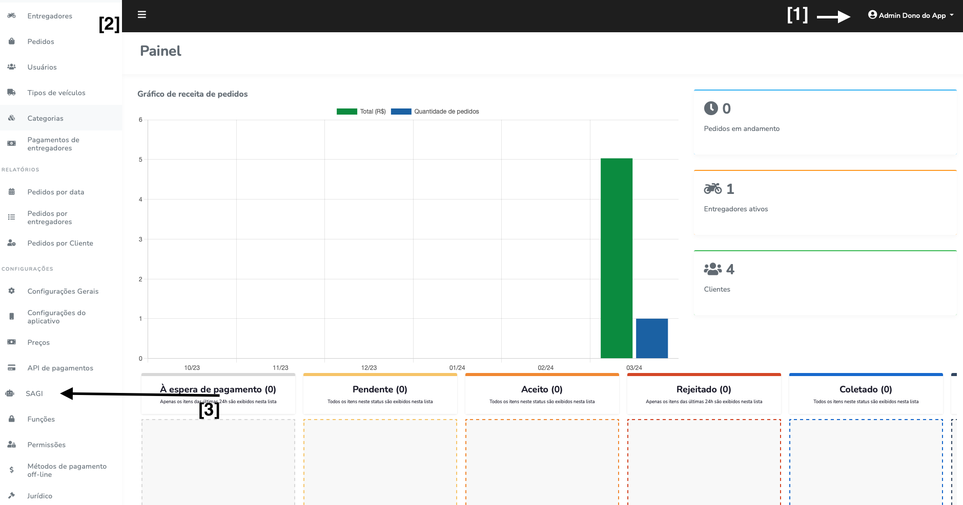This screenshot has height=505, width=963.
Task: Click the calendar icon for Pedidos por data
Action: point(11,192)
